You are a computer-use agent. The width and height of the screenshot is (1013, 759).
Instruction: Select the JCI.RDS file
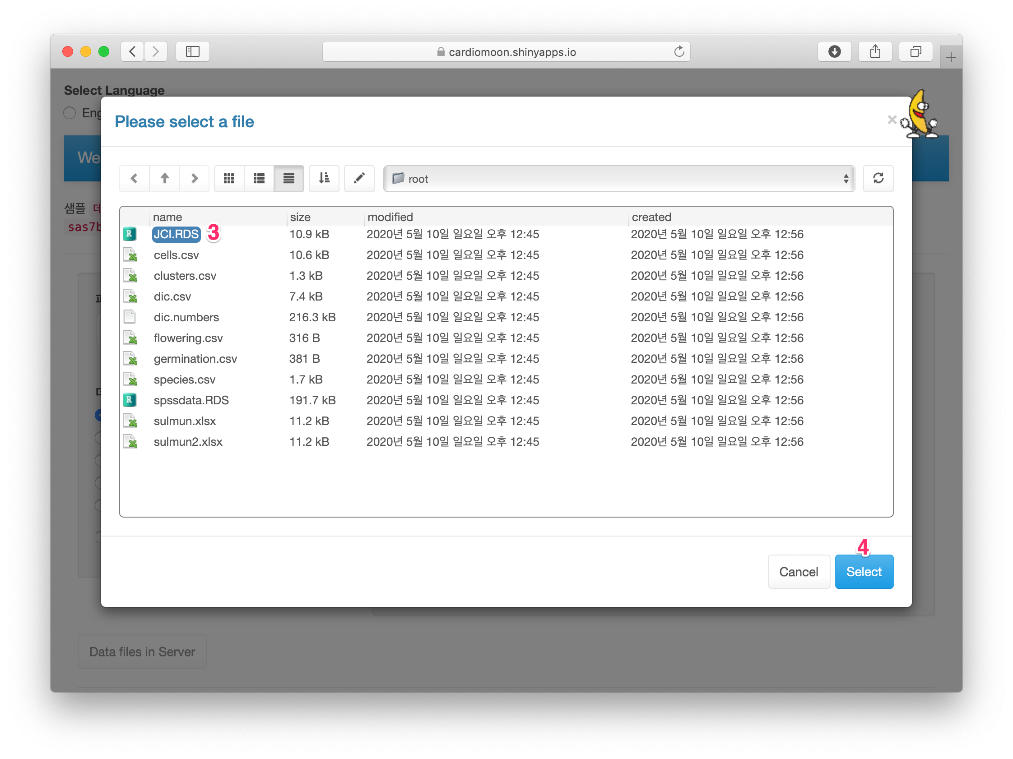click(x=177, y=234)
